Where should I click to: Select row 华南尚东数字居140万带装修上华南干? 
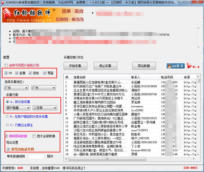(130, 98)
